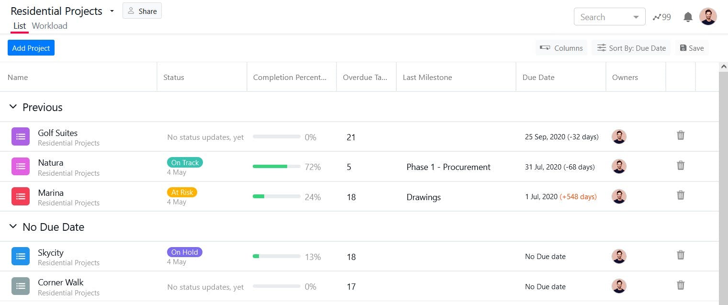
Task: Click the trash icon for Marina
Action: click(681, 195)
